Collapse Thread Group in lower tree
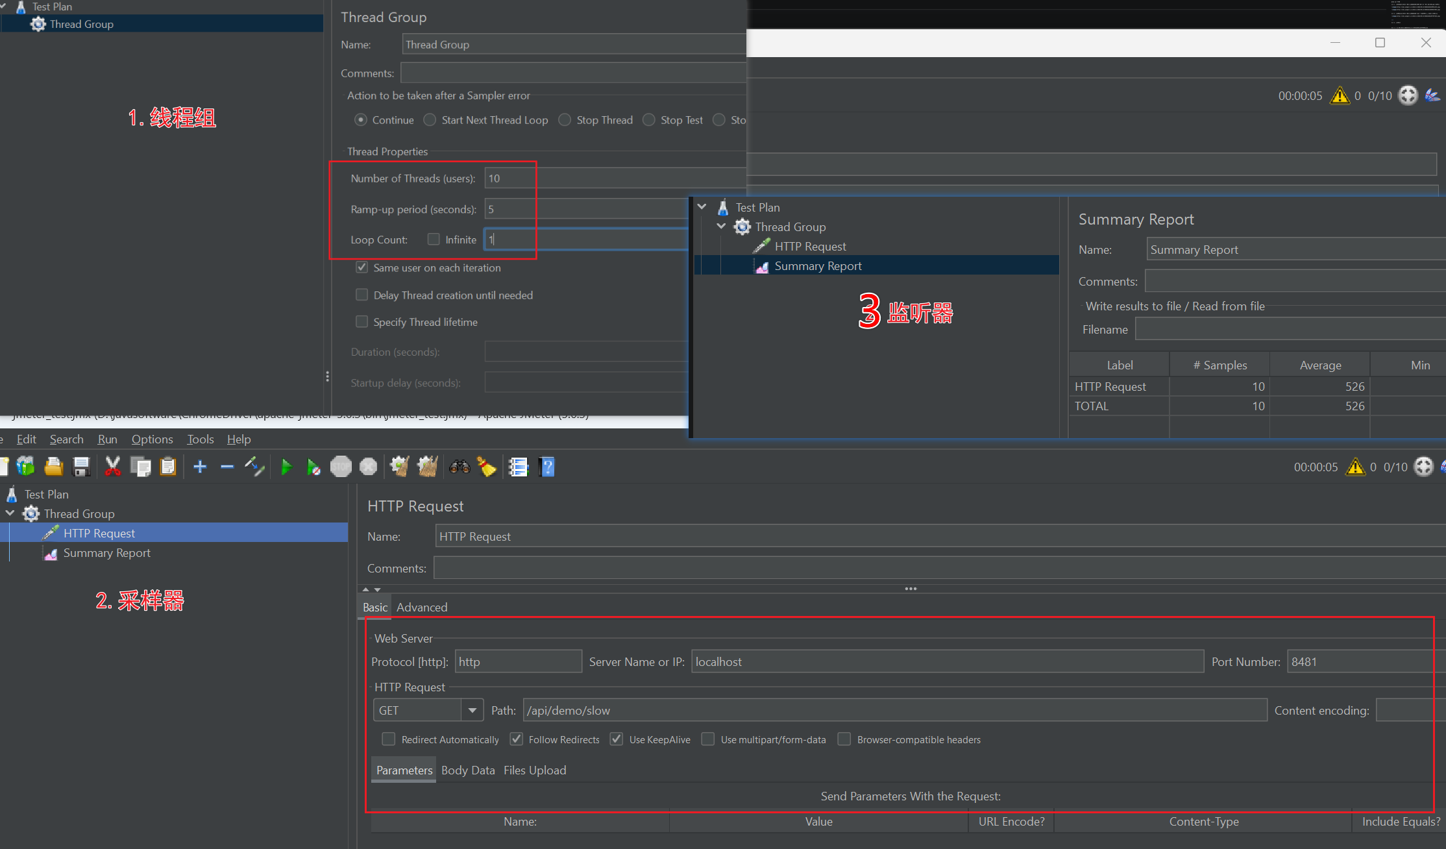The width and height of the screenshot is (1446, 849). tap(10, 513)
